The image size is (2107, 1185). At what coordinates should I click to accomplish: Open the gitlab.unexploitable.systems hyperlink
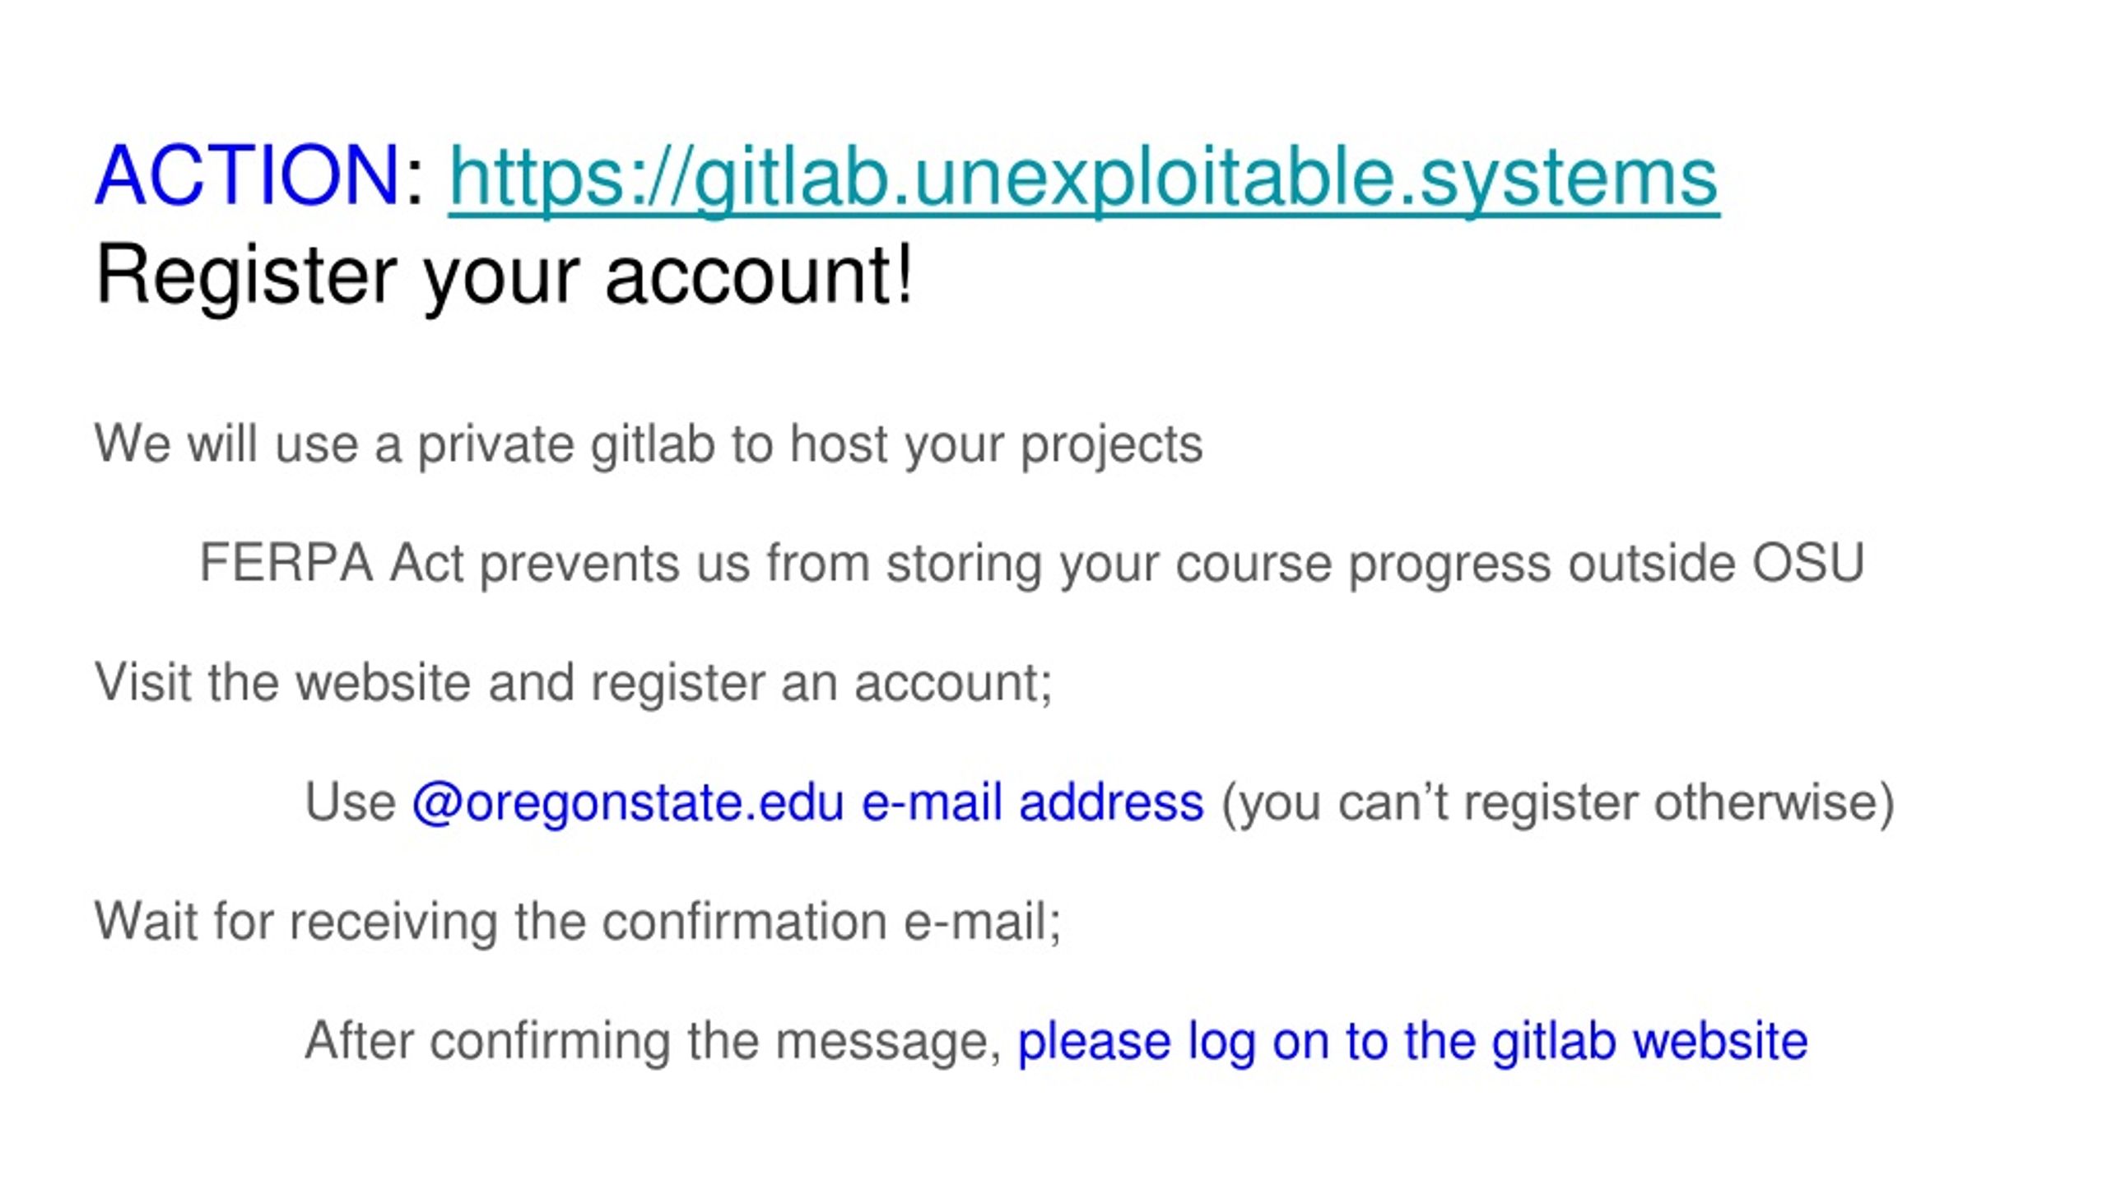(1083, 177)
